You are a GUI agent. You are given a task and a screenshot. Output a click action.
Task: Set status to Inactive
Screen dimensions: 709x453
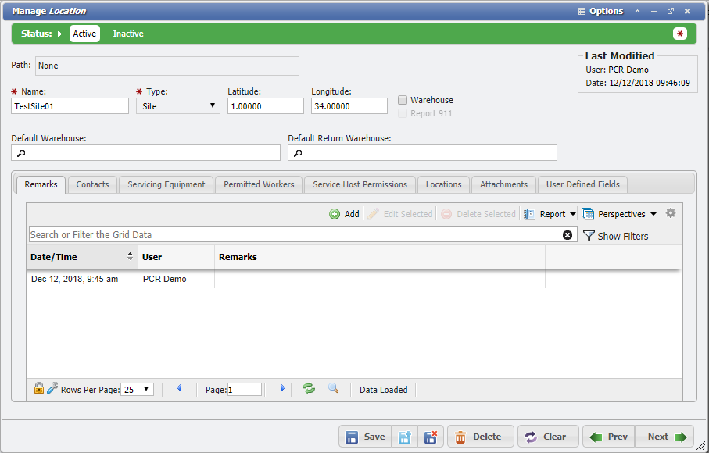[x=128, y=34]
